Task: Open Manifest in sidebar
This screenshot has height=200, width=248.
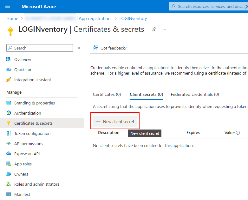Action: (22, 195)
